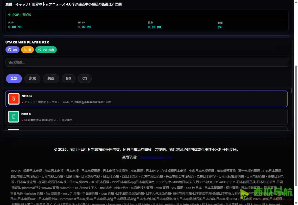Open the NHK直播 keyword link in footer

137,170
